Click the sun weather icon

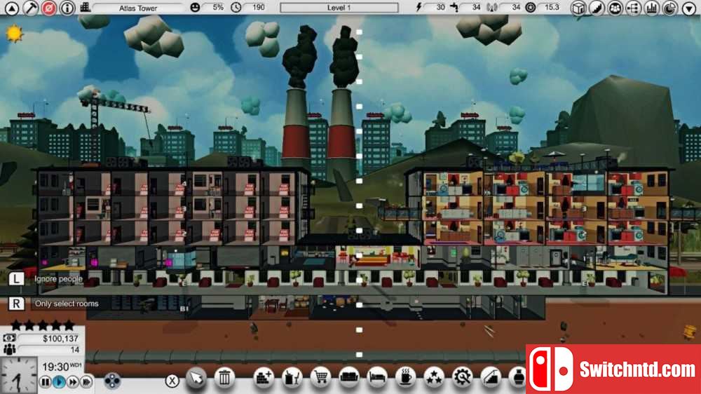14,34
